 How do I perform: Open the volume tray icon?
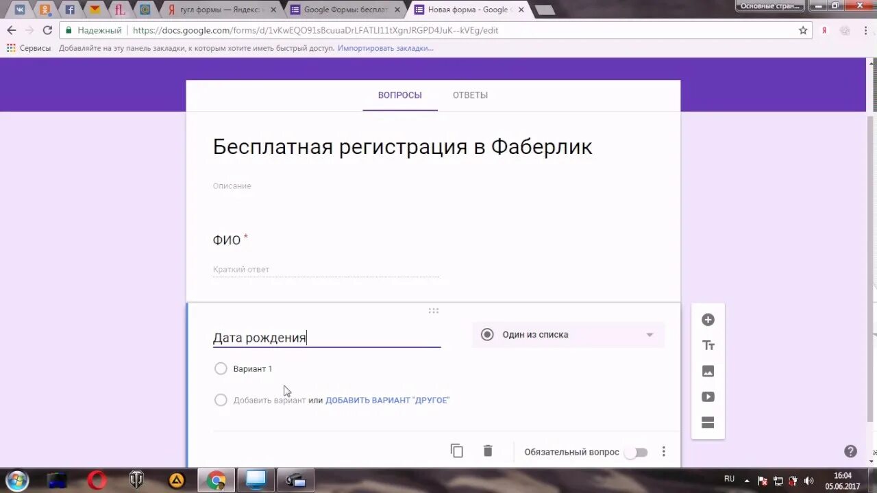click(809, 481)
